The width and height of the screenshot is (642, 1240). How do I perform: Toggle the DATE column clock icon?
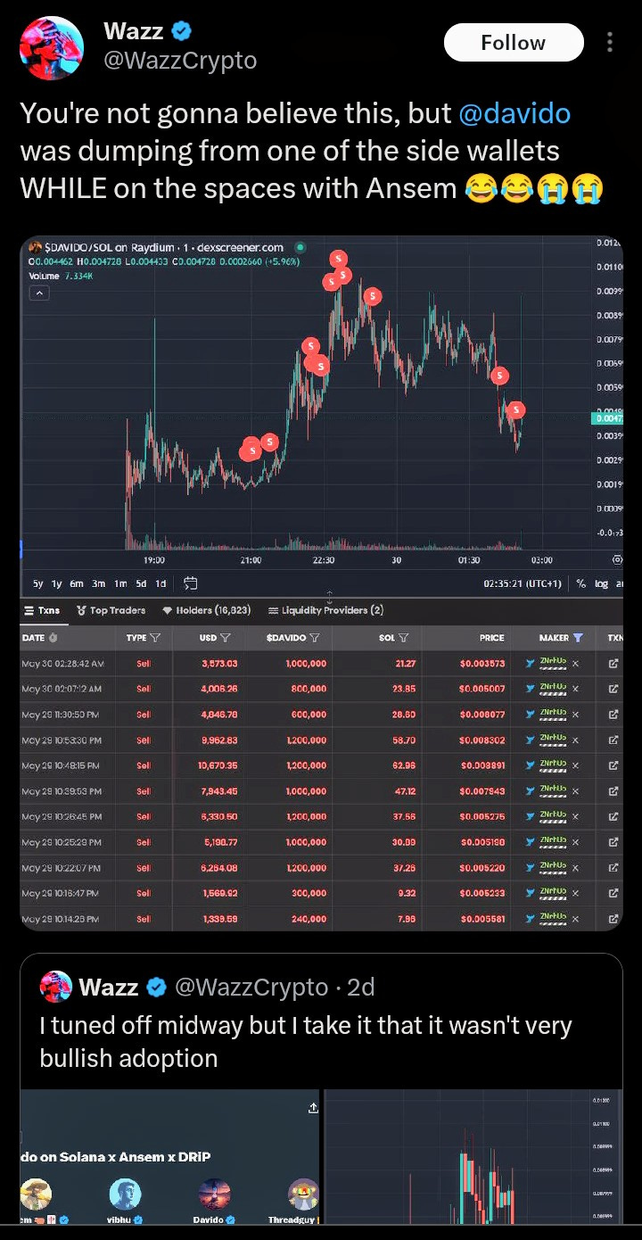click(53, 638)
